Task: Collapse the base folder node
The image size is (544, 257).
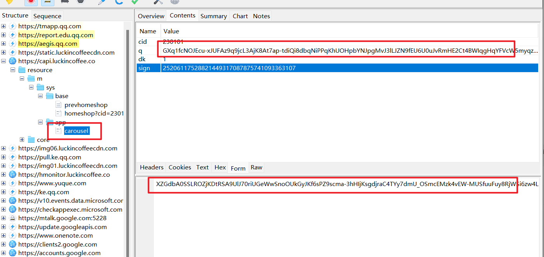Action: coord(40,96)
